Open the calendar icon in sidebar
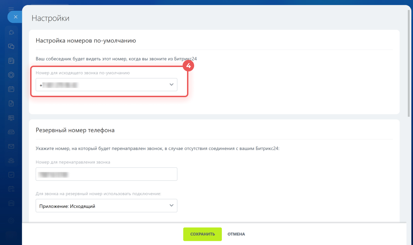This screenshot has width=413, height=245. (11, 89)
